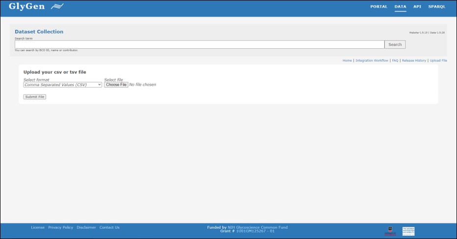Follow the Home link
The image size is (457, 239).
pos(347,61)
